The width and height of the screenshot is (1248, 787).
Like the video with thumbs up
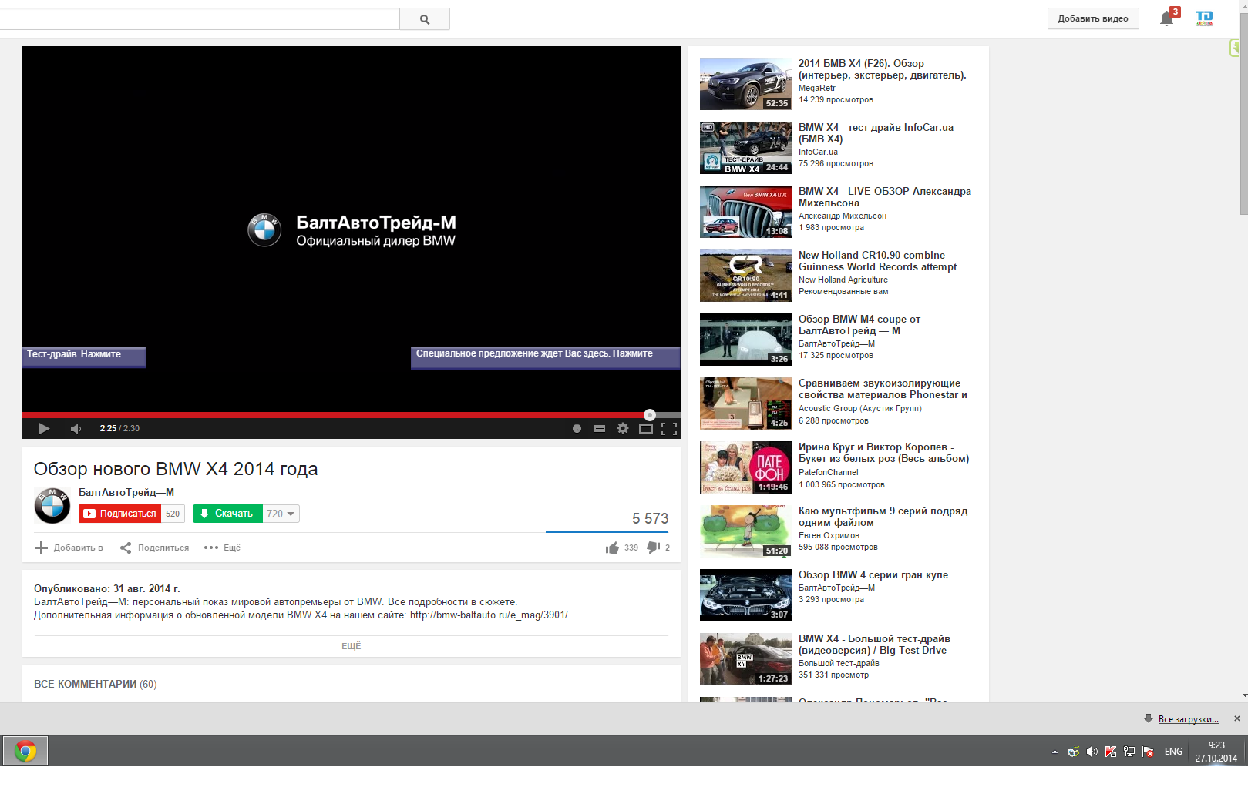pyautogui.click(x=612, y=548)
